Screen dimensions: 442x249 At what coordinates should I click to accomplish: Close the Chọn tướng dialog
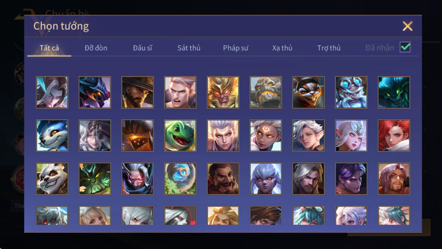407,26
